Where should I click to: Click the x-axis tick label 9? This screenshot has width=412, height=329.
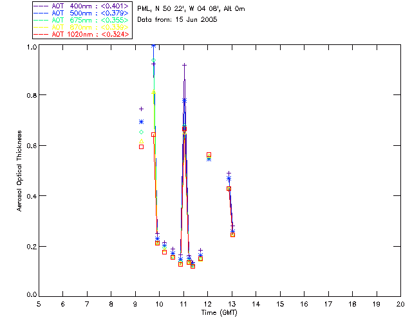coord(135,304)
